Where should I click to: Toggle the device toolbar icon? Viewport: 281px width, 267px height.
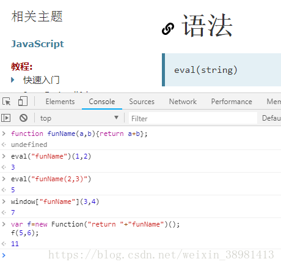23,101
